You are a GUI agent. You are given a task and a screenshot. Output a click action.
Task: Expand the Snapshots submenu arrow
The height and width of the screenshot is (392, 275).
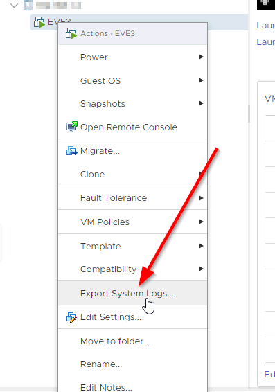click(201, 103)
